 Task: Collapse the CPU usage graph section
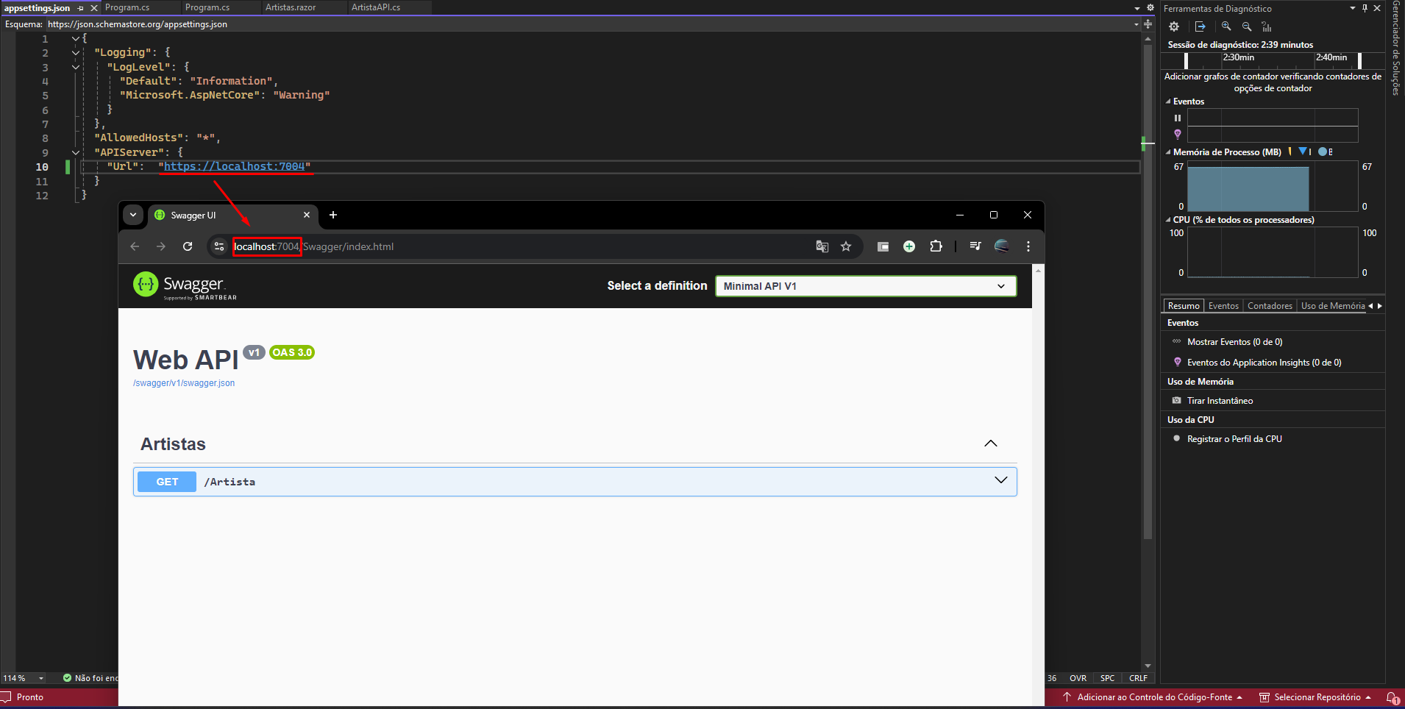[x=1168, y=220]
